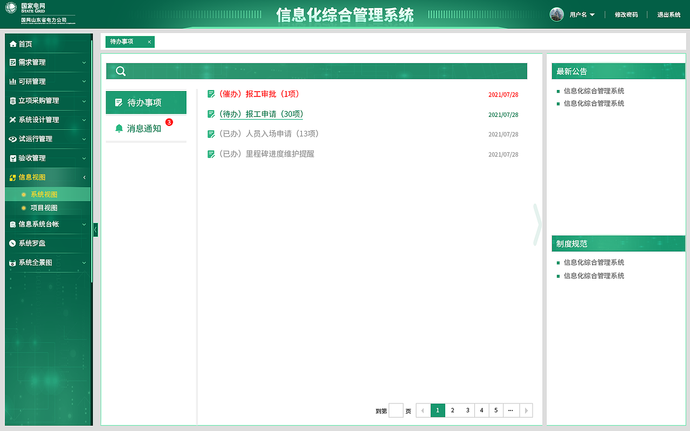690x431 pixels.
Task: Click the 需求管理 sidebar icon
Action: point(13,62)
